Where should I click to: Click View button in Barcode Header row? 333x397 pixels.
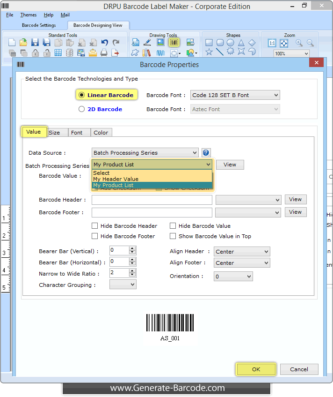click(296, 200)
